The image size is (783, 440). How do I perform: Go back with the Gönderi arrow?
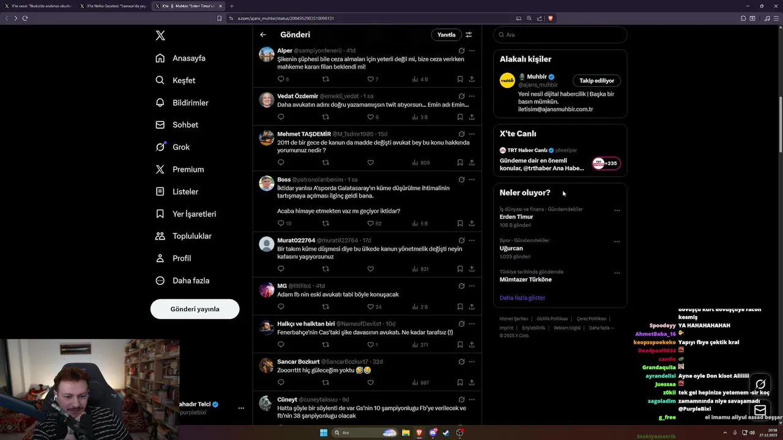click(x=263, y=35)
